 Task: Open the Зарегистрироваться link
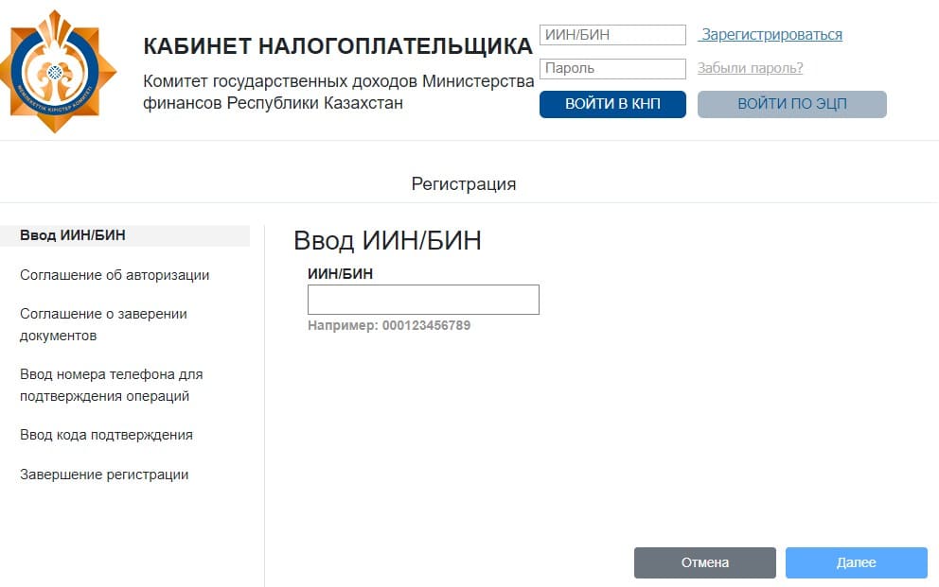click(x=771, y=35)
